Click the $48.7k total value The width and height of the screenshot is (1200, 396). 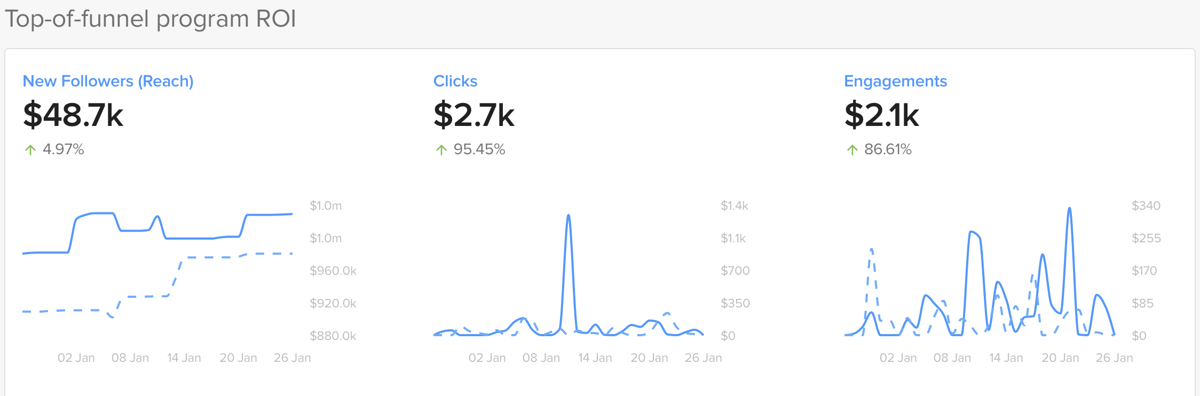tap(73, 114)
